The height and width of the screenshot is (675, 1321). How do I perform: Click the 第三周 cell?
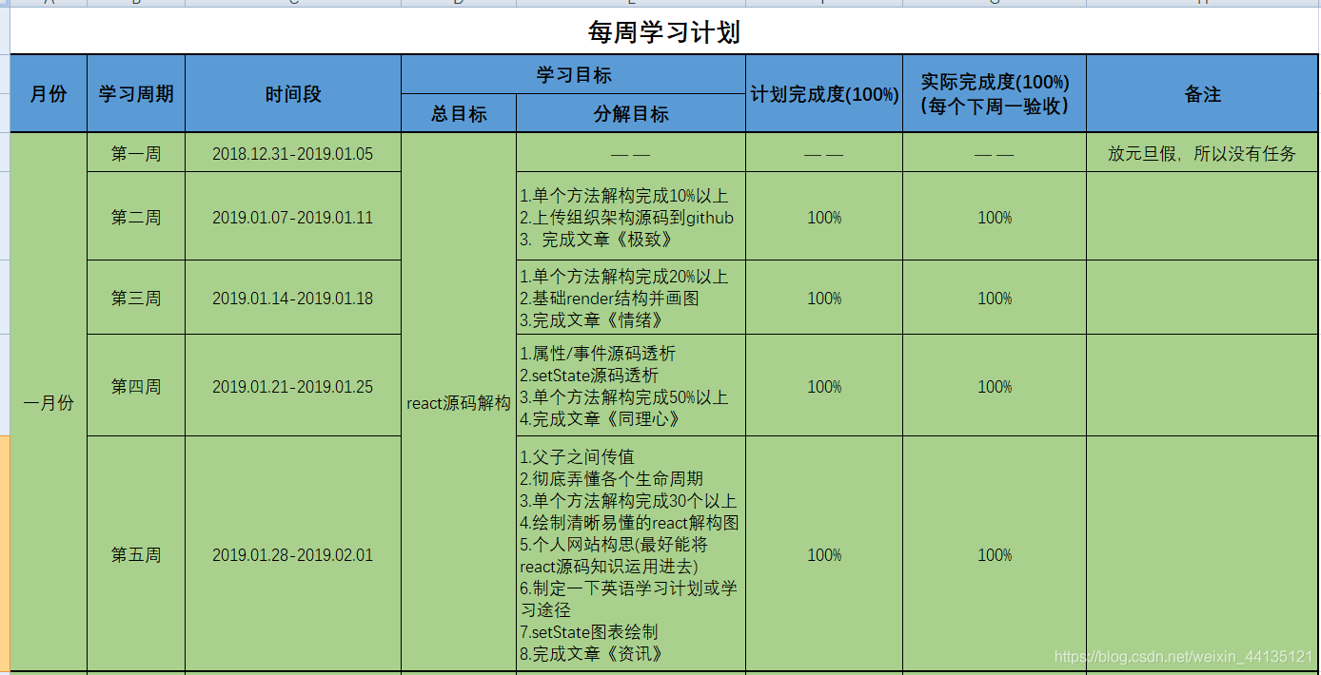(x=136, y=298)
